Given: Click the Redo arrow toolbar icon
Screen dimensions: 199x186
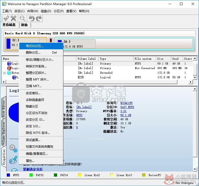Looking at the screenshot, I should click(39, 18).
